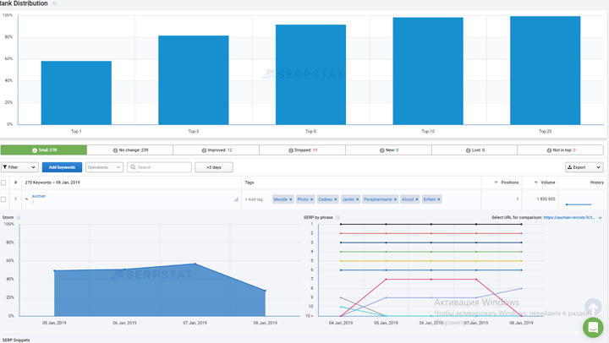The image size is (609, 343).
Task: Select the Lost: 0 tab
Action: pos(475,150)
